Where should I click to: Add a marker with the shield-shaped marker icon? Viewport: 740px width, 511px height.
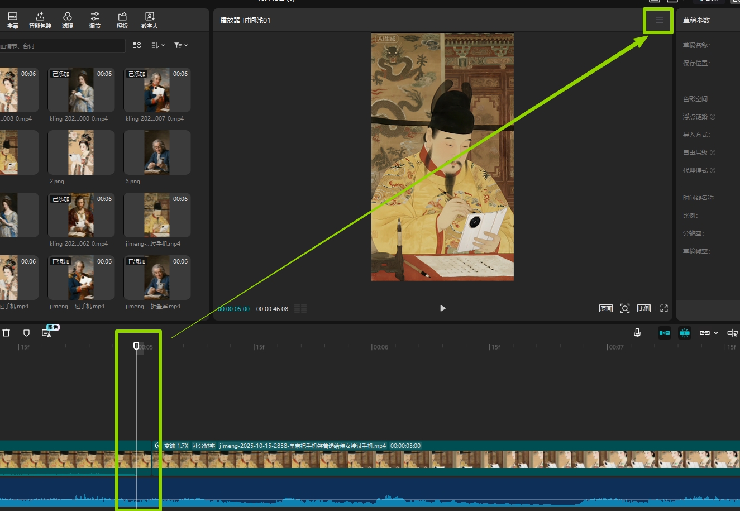pos(26,333)
